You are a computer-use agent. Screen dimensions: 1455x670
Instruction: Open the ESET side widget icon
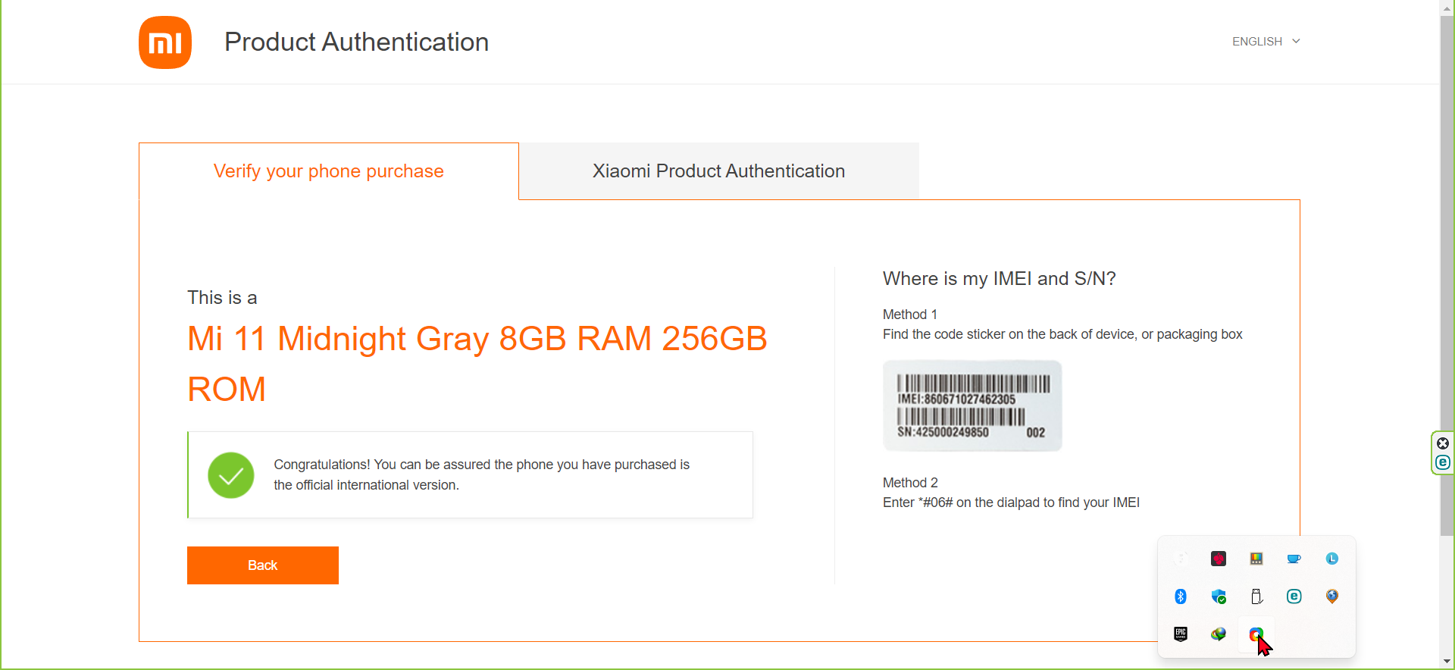1443,462
